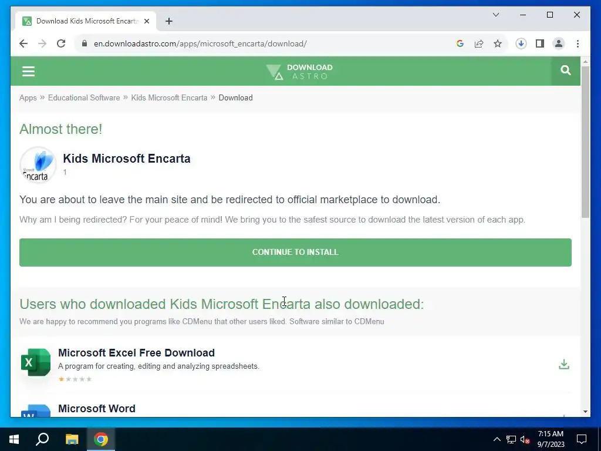Click the Google icon in the address bar
The height and width of the screenshot is (451, 601).
click(x=460, y=43)
